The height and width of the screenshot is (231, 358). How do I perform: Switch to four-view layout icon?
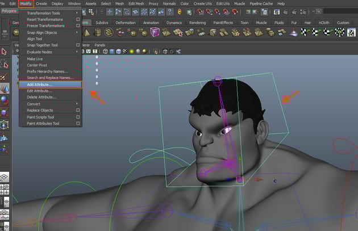coord(4,190)
